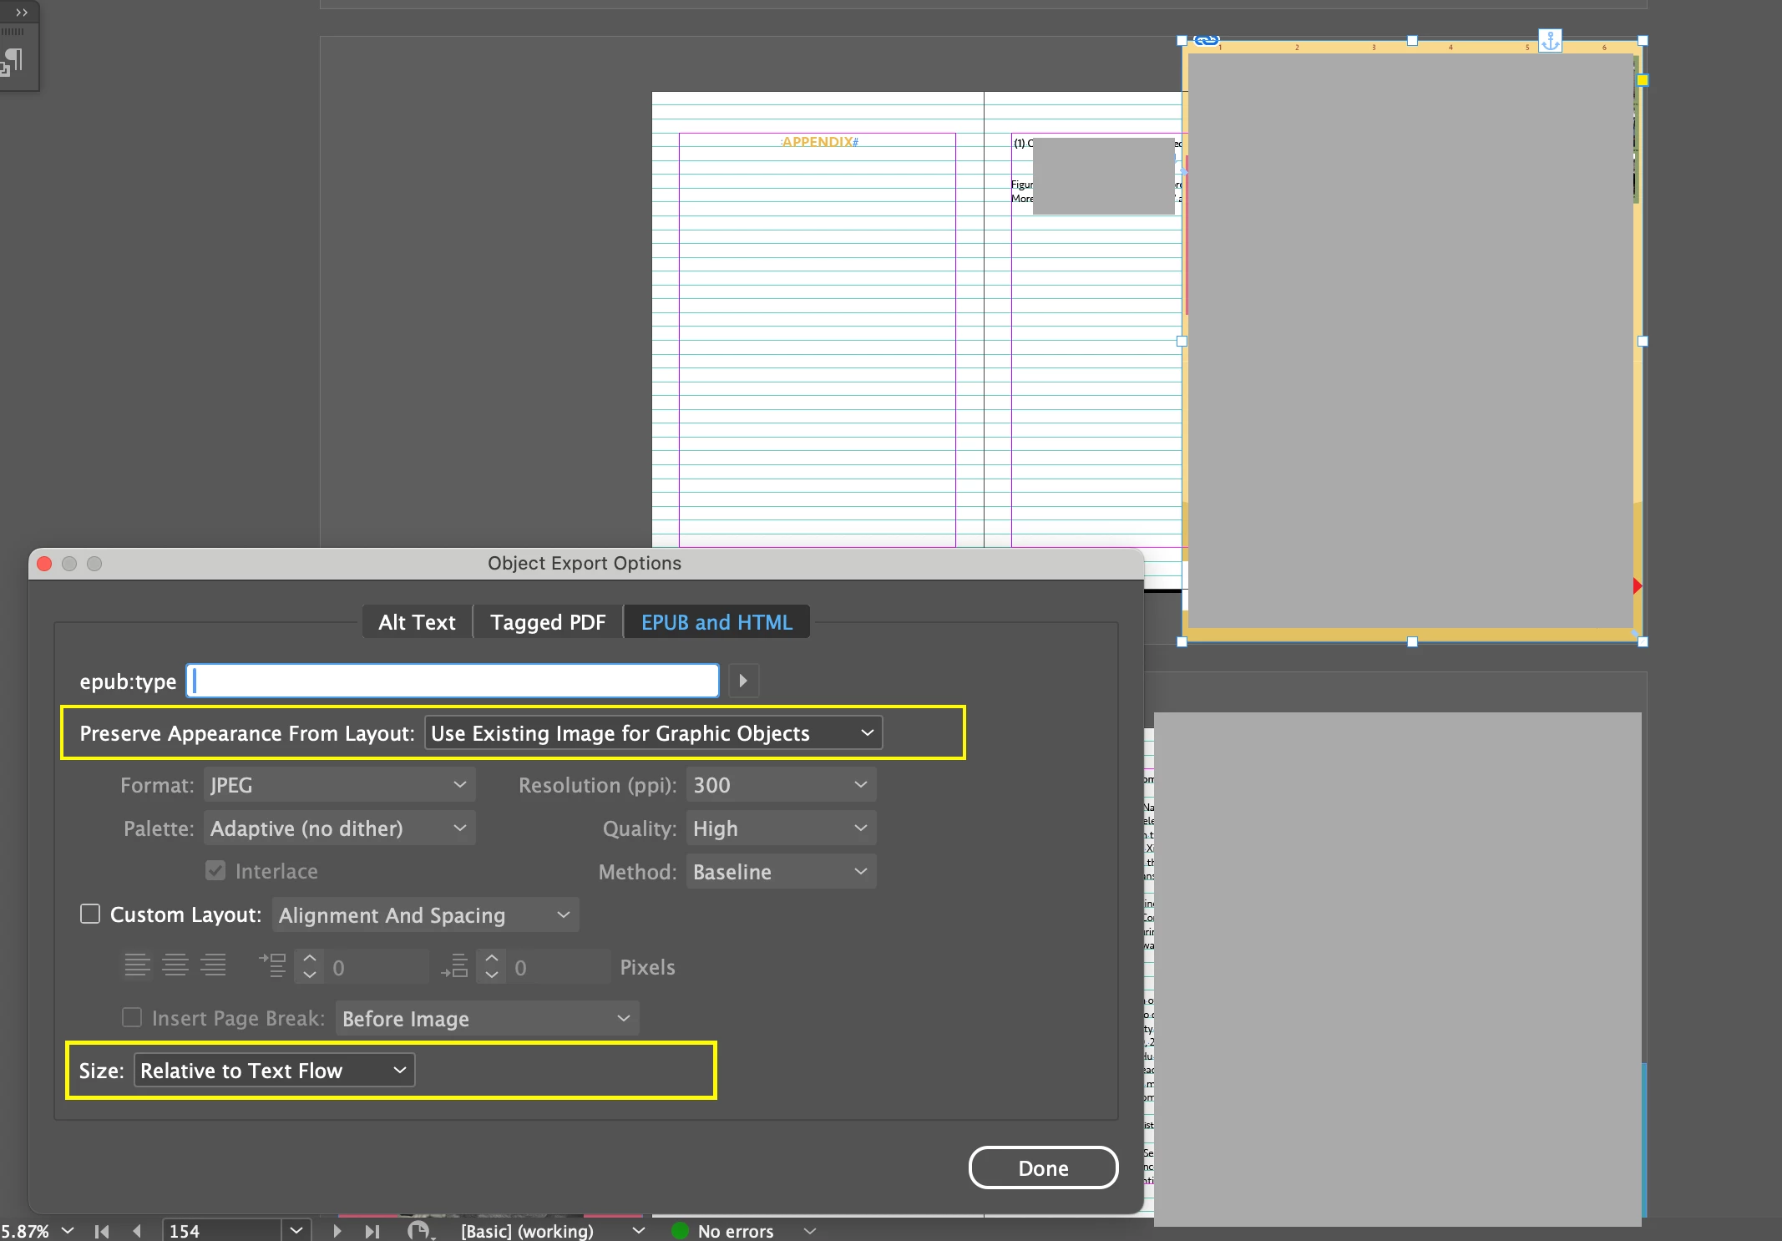1782x1241 pixels.
Task: Click the anchor icon on the selected frame
Action: [1550, 39]
